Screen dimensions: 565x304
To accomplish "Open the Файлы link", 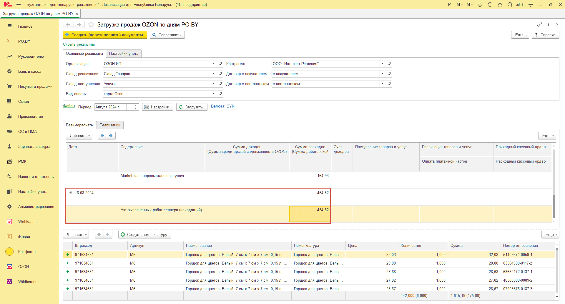I will pos(69,106).
